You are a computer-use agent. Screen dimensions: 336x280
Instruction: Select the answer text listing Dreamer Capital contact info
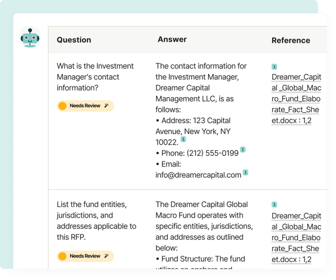(x=201, y=121)
